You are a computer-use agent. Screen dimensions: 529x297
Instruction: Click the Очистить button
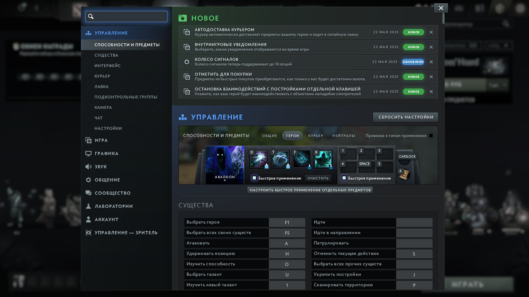coord(318,178)
